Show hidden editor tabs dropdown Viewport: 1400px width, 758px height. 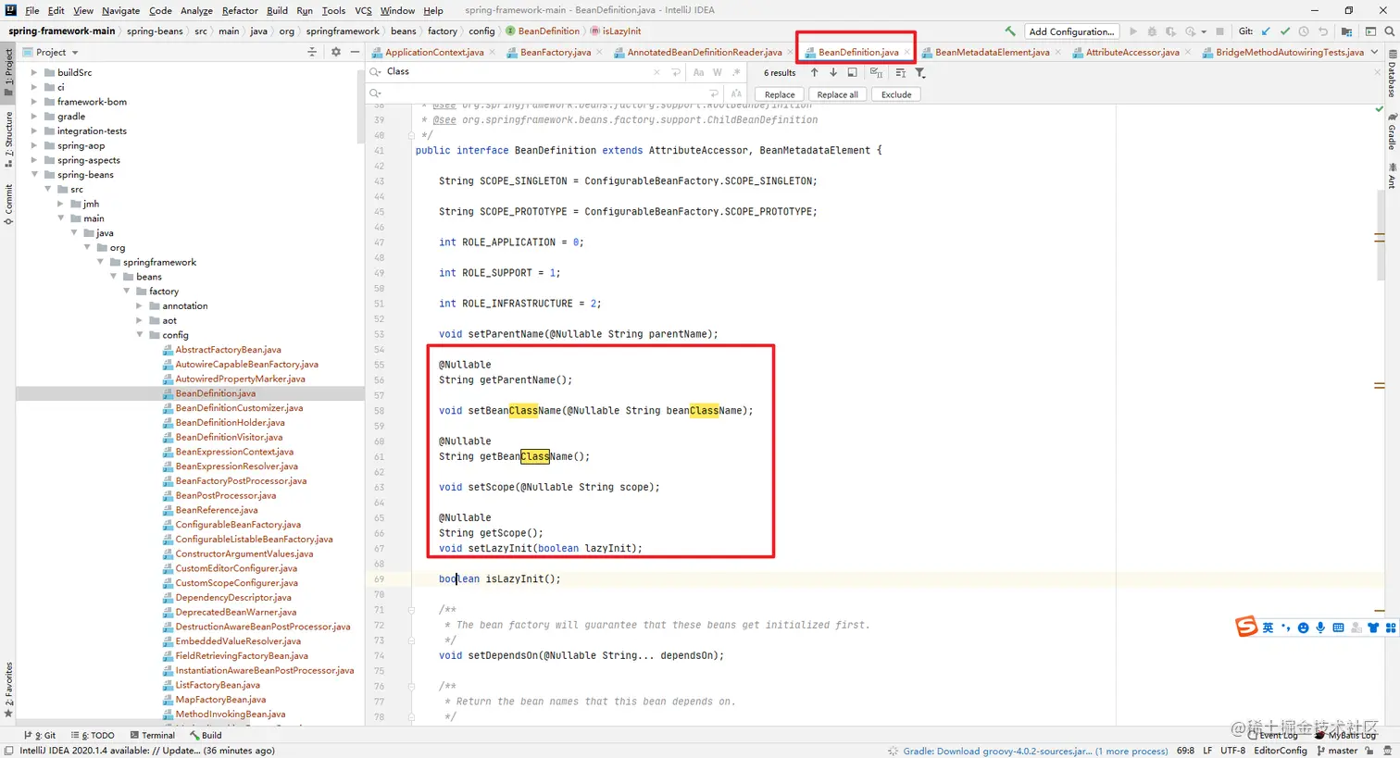[x=1375, y=52]
